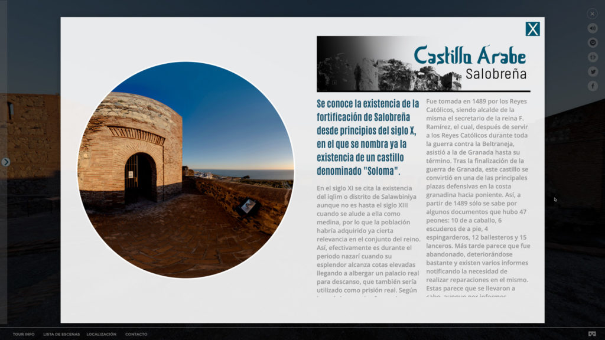
Task: Click the Castillo Árabe Salobreña banner
Action: [x=424, y=64]
